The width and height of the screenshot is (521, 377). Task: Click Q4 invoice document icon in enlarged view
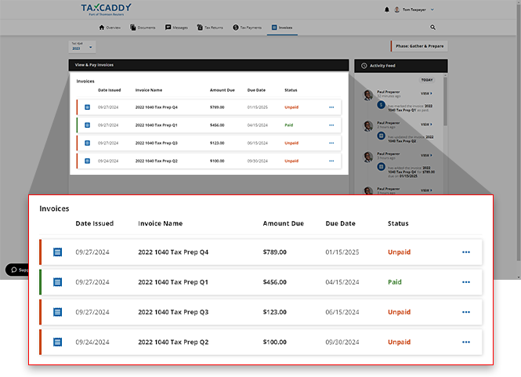click(57, 252)
